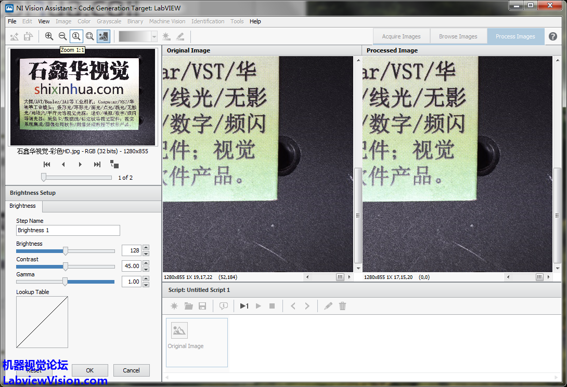Click the Open Image toolbar icon
Screen dimensions: 567x387
(15, 36)
